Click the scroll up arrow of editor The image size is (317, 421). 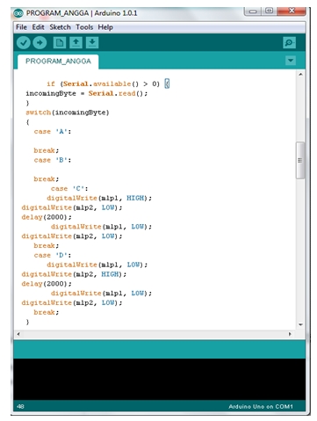pos(300,75)
